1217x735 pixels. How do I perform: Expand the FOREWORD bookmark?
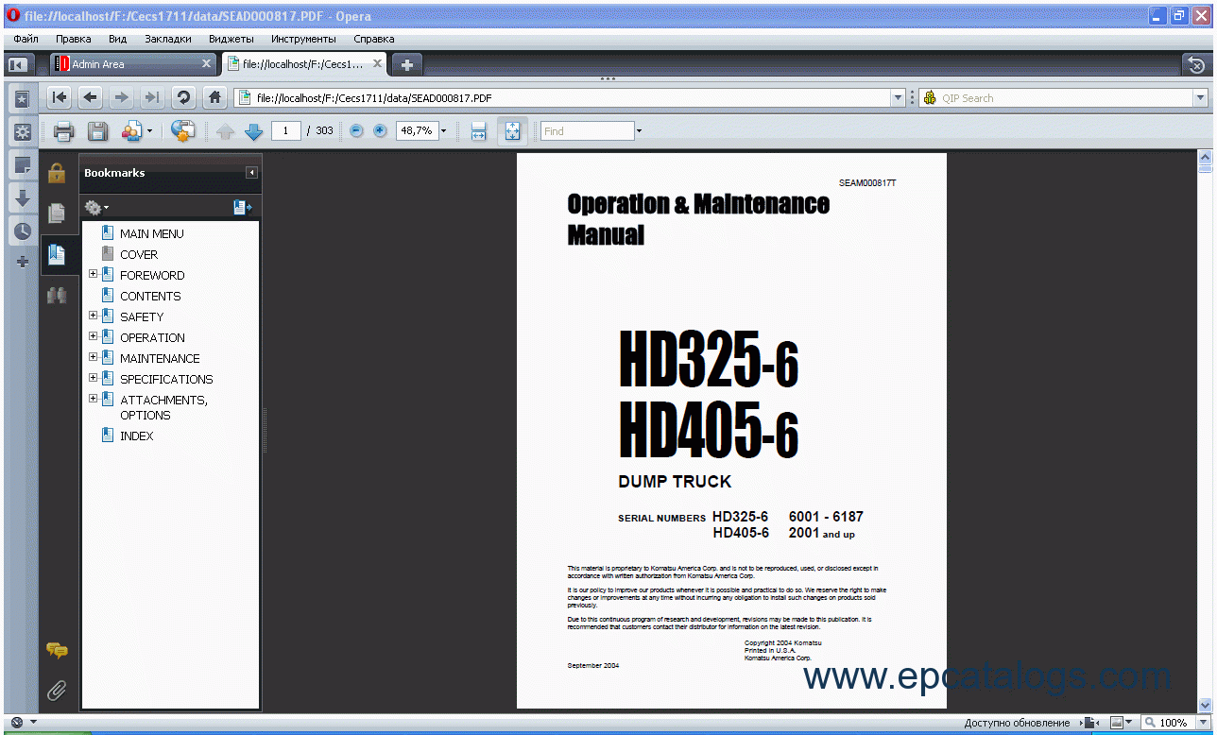93,274
